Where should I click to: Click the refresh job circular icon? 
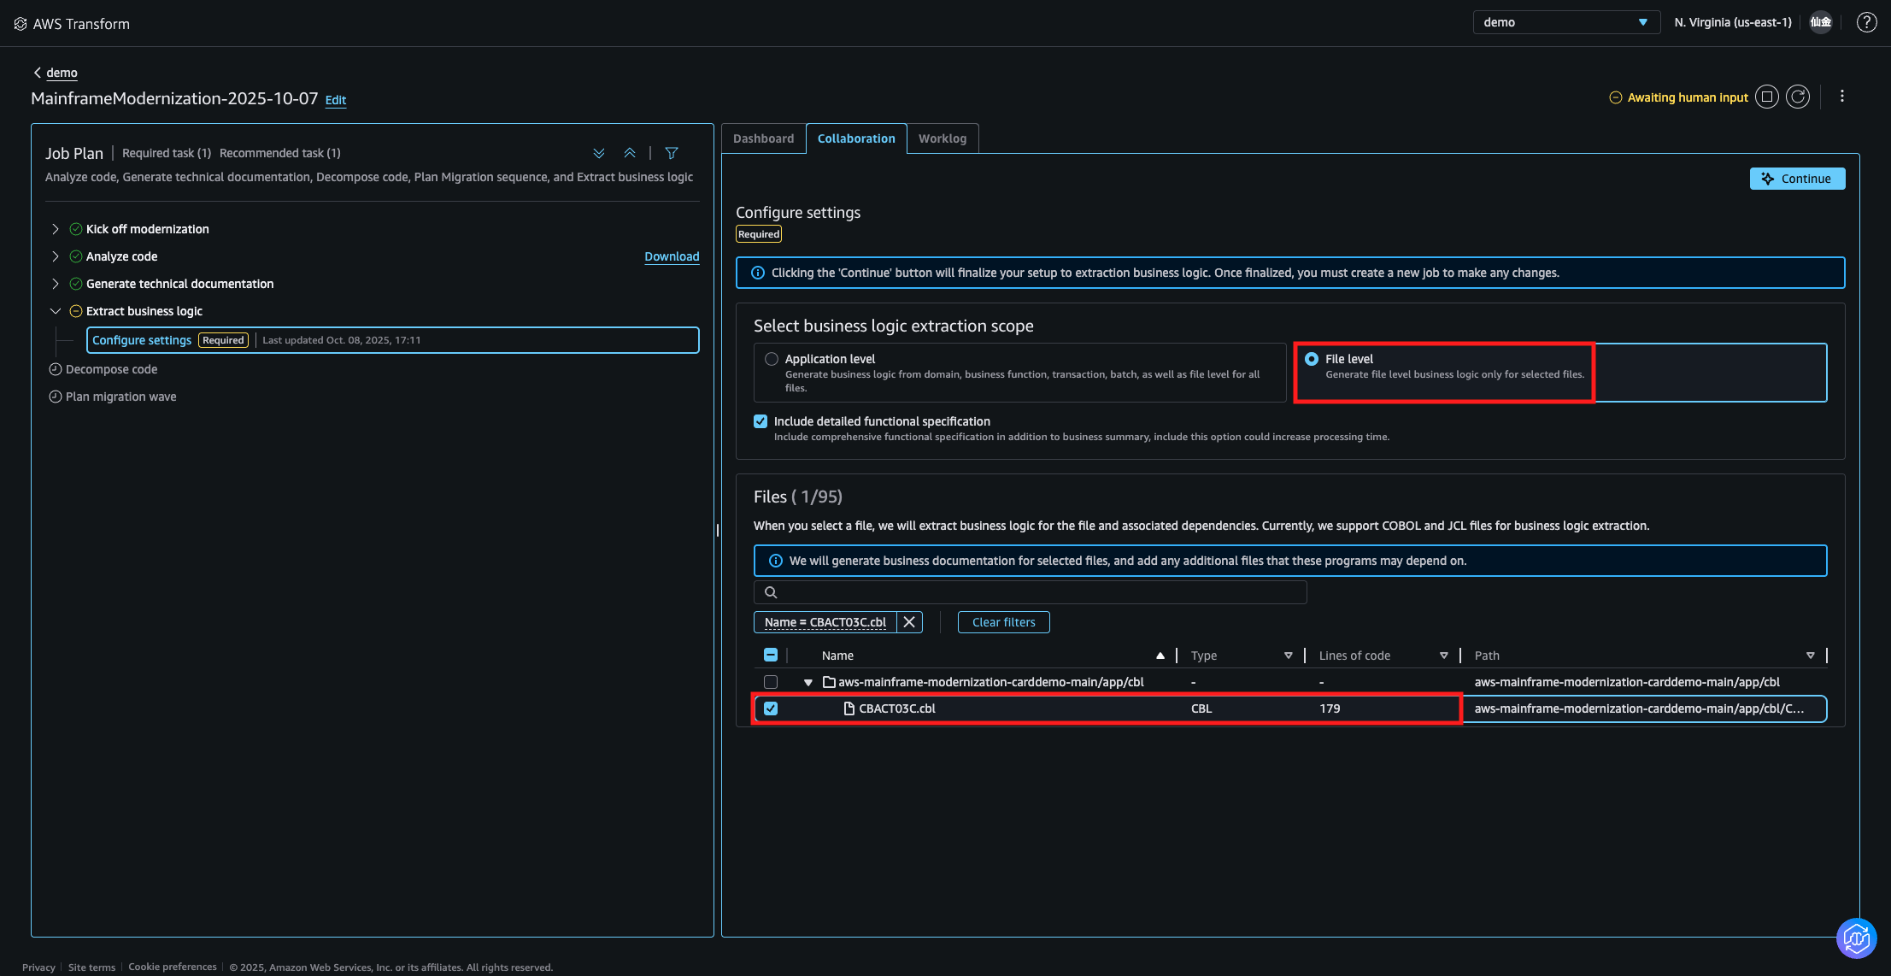[x=1798, y=97]
